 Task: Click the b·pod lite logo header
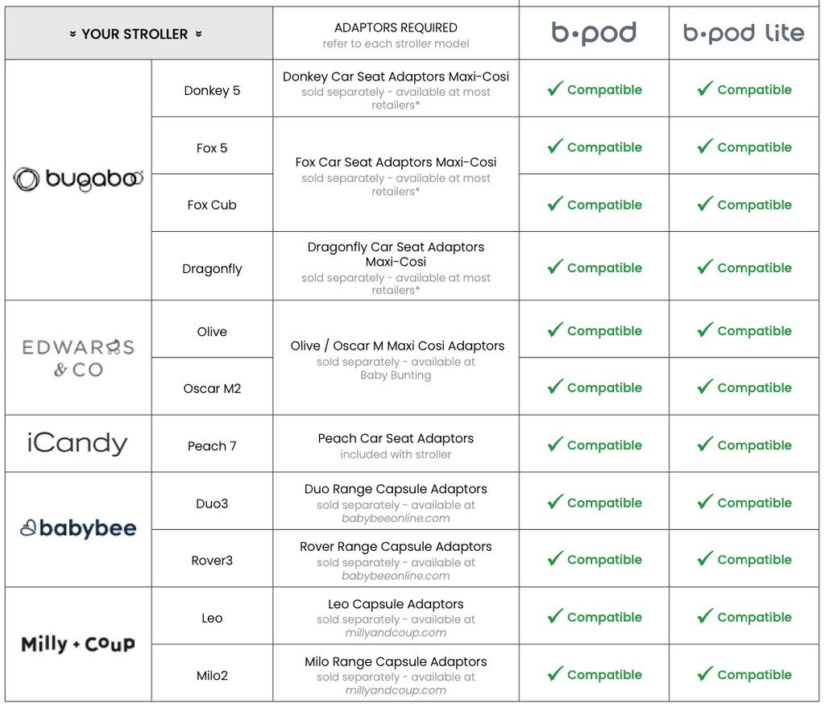tap(744, 33)
